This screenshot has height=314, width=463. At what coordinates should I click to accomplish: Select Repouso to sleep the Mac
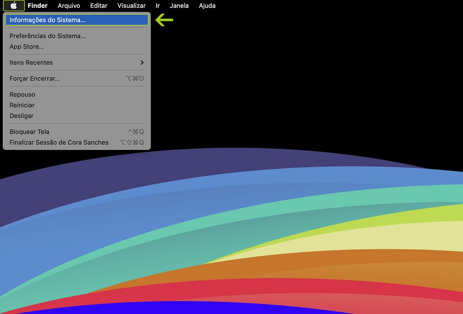pos(22,94)
